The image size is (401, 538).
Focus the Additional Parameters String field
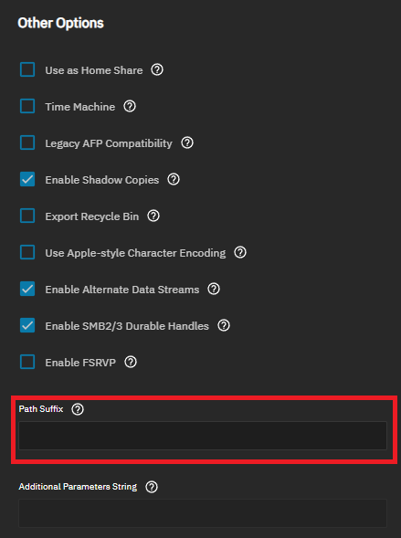[203, 513]
